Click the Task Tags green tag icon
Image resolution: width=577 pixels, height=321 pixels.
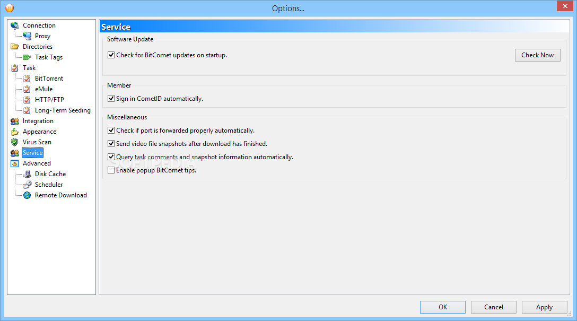pos(27,57)
